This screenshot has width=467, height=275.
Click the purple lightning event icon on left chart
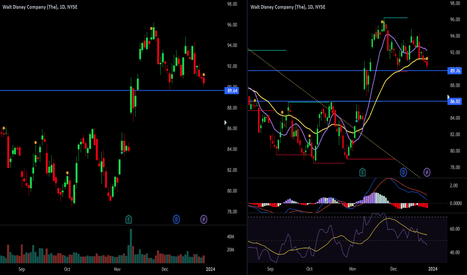204,219
